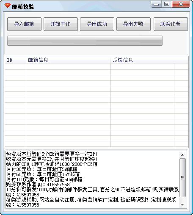Click inside the notice text area
The width and height of the screenshot is (193, 215).
pyautogui.click(x=93, y=179)
